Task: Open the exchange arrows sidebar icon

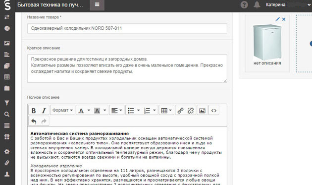Action: coord(7,17)
